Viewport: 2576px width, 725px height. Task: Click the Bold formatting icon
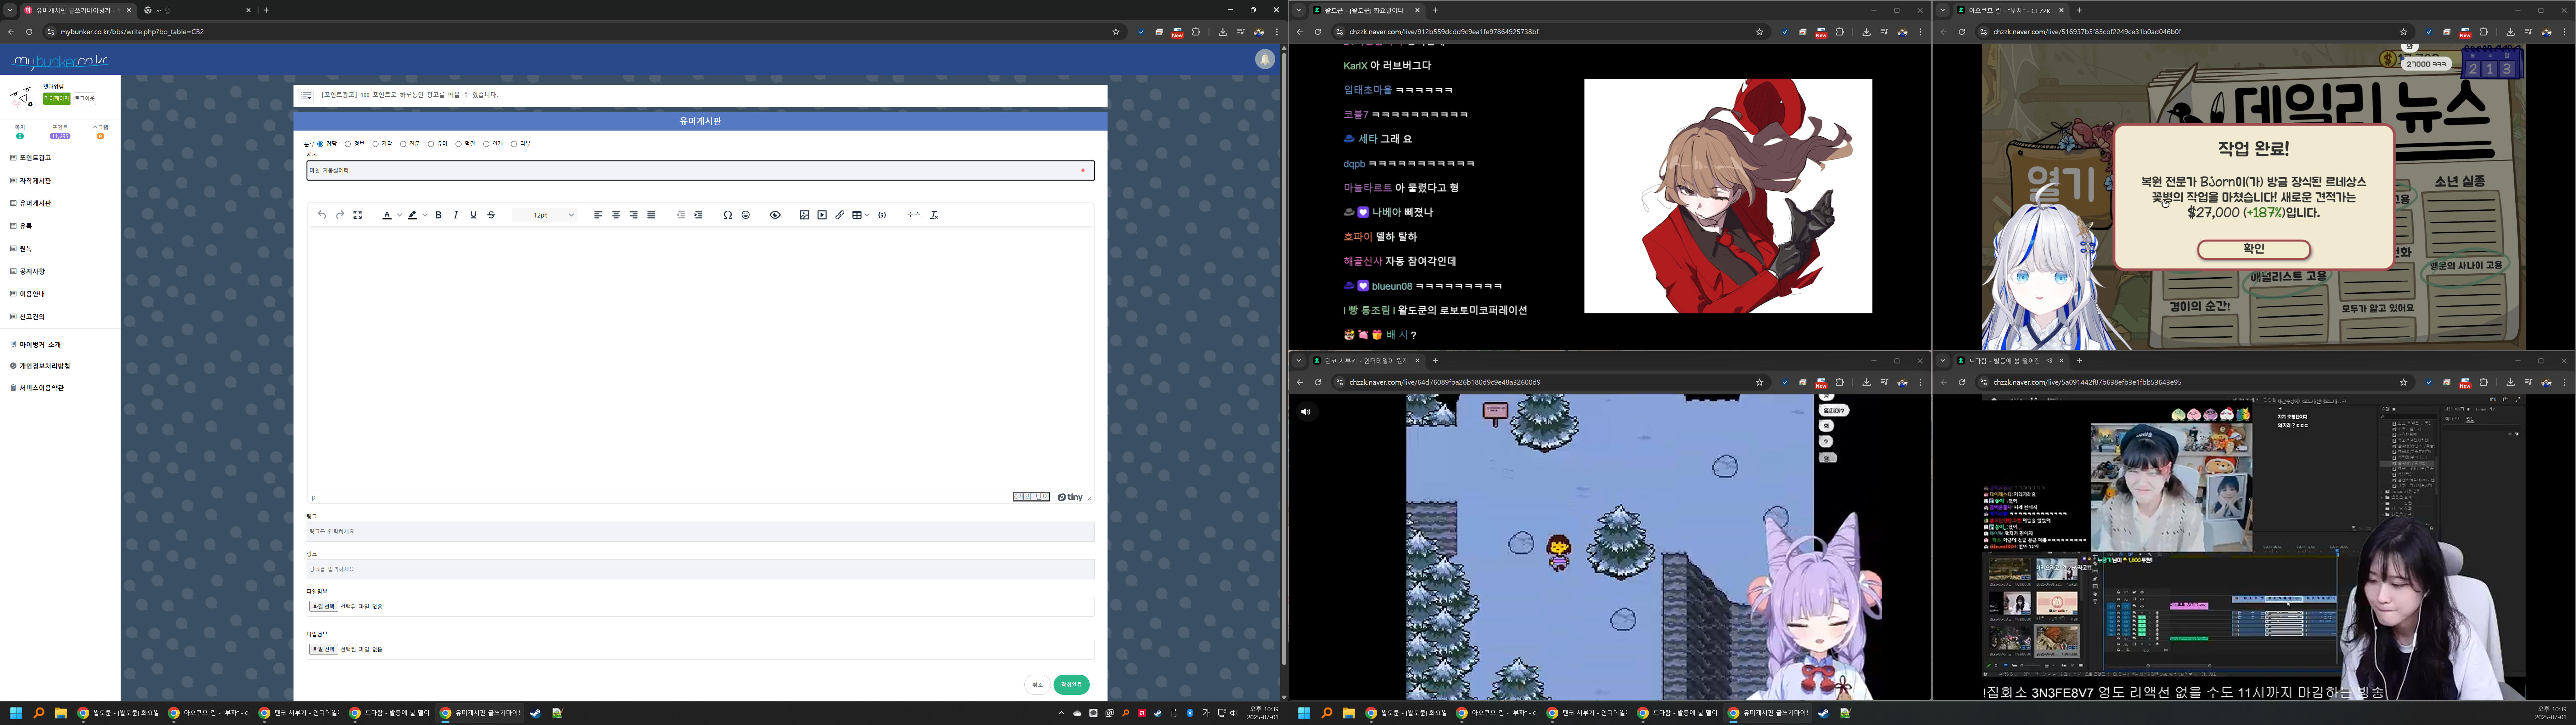[x=438, y=215]
